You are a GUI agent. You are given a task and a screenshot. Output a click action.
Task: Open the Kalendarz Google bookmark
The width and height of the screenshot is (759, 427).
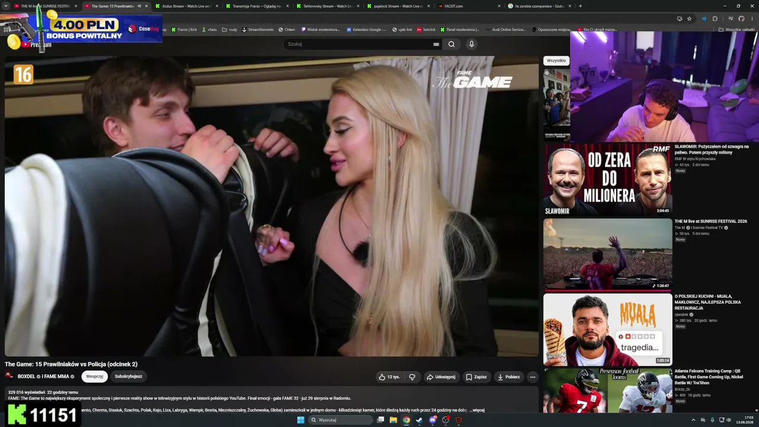point(366,29)
